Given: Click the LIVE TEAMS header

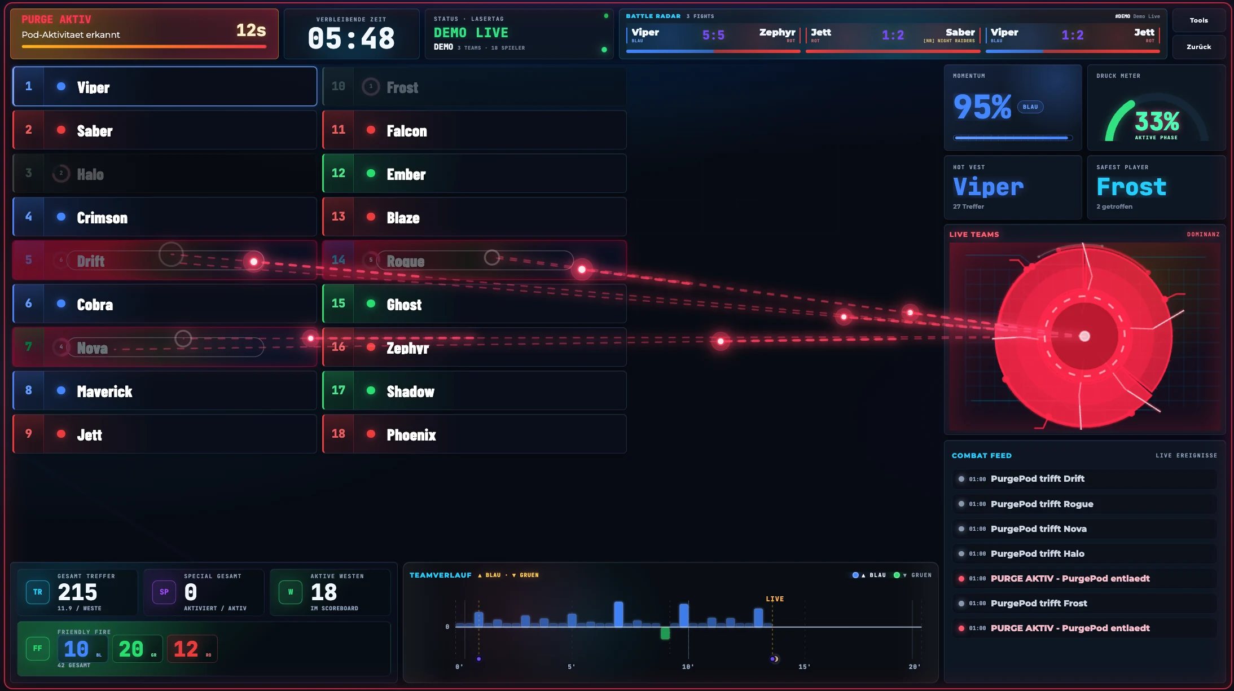Looking at the screenshot, I should (974, 234).
